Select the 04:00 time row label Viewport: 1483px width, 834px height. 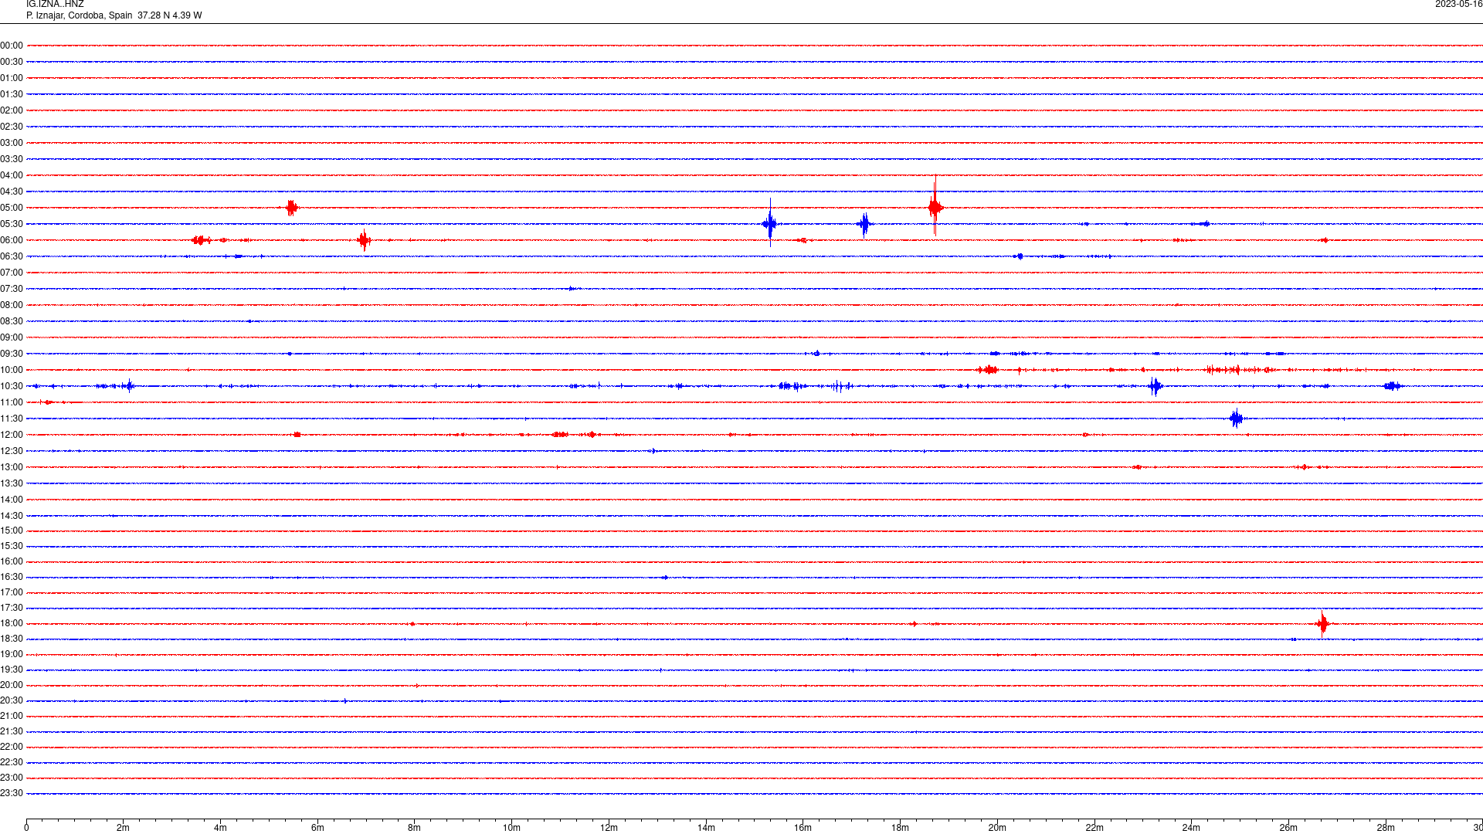12,175
